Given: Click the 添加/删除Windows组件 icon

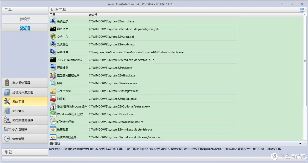Looking at the screenshot, I should point(53,106).
